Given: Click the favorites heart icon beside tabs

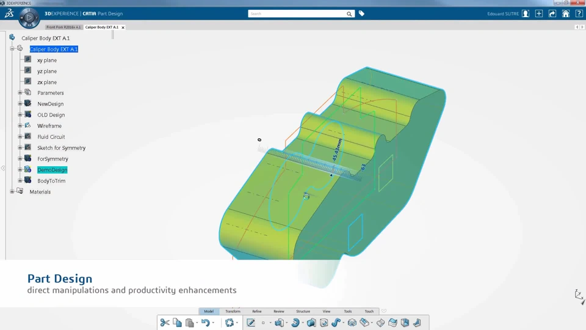Looking at the screenshot, I should pyautogui.click(x=384, y=311).
